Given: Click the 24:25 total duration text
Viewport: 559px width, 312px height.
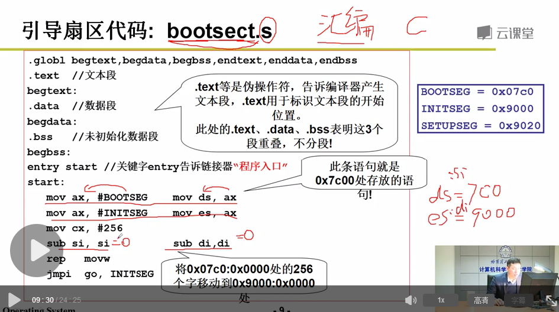Looking at the screenshot, I should [70, 300].
